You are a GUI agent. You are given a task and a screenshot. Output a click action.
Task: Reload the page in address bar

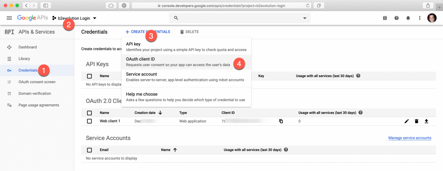[307, 6]
